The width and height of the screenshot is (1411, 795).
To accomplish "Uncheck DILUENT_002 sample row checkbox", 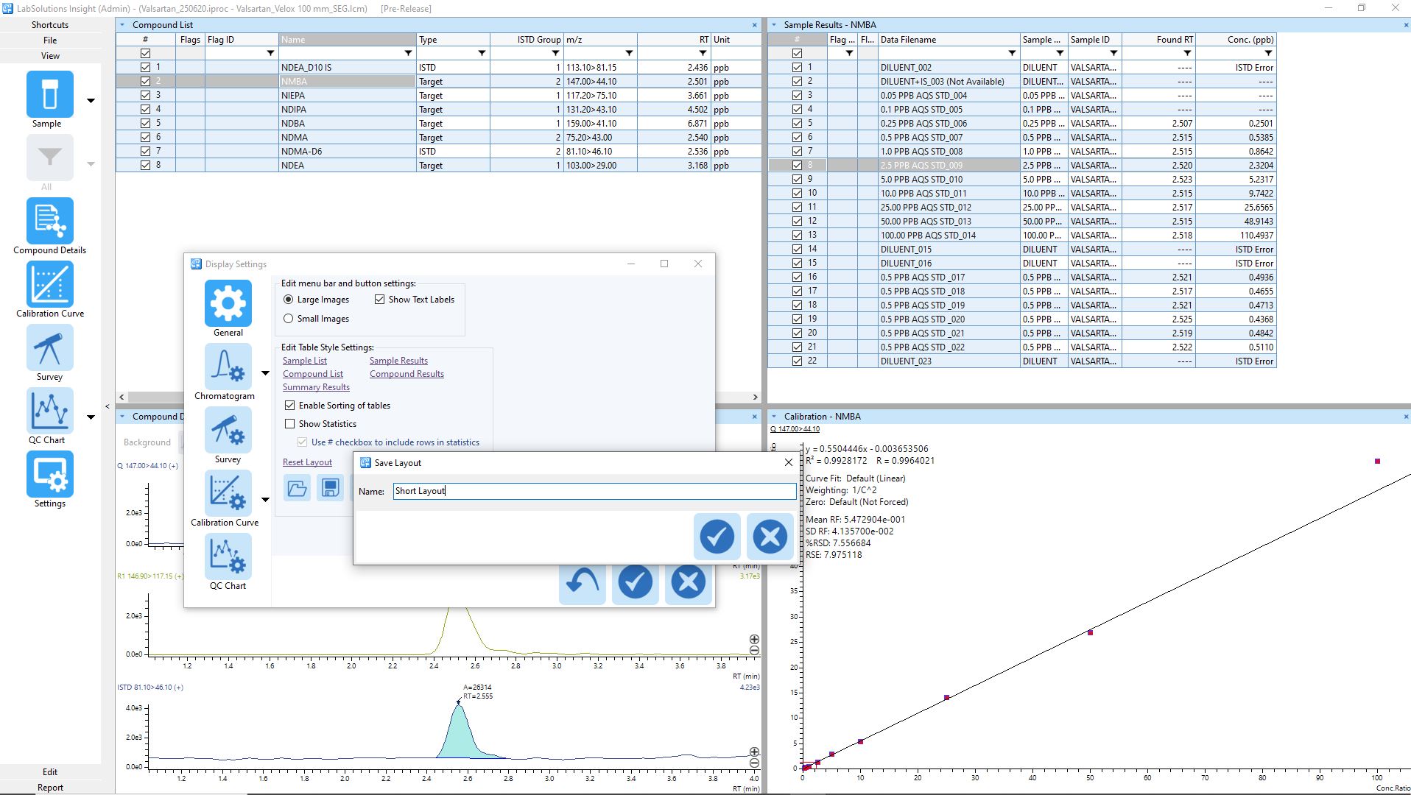I will pos(798,67).
